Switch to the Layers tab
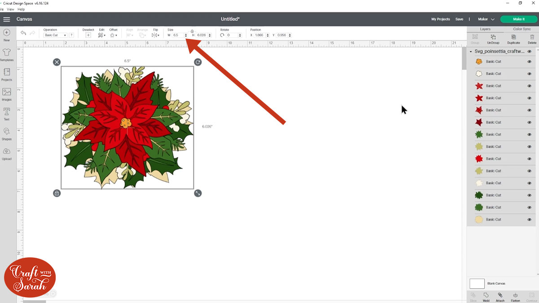539x303 pixels. [485, 29]
